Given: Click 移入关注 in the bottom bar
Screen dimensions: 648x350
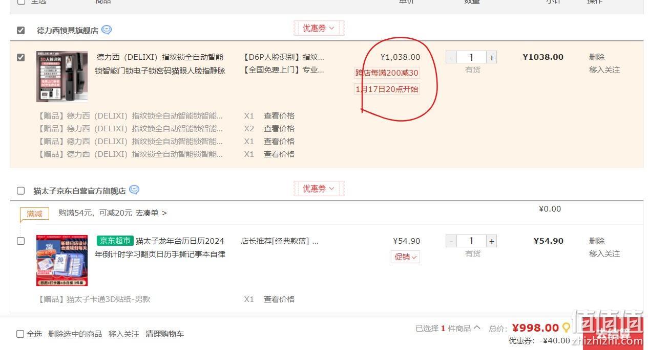Looking at the screenshot, I should [x=123, y=334].
